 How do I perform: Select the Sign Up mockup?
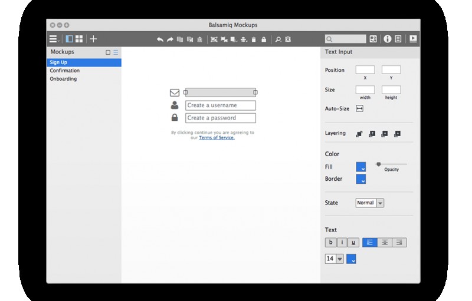84,62
